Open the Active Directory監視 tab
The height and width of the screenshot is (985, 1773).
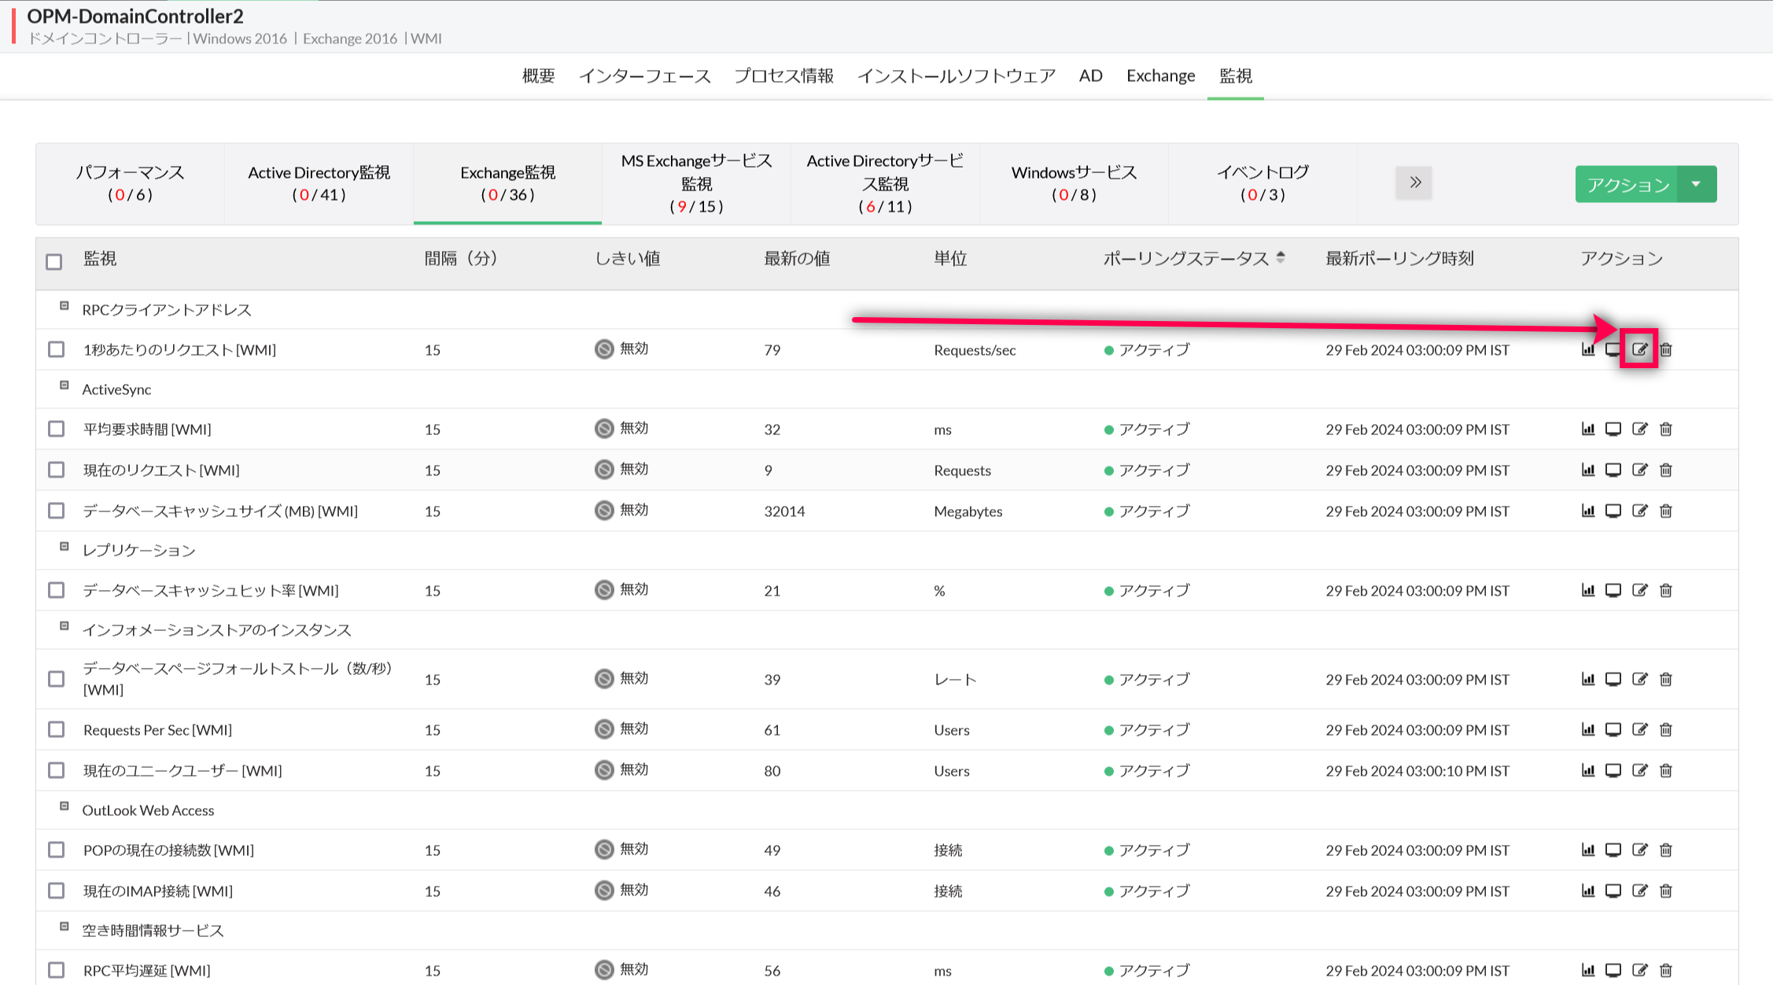point(319,183)
